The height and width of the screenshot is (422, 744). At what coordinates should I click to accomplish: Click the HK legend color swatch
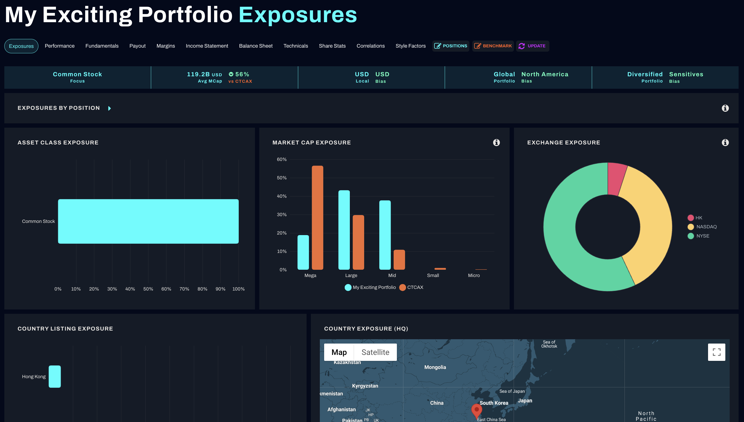click(x=690, y=218)
